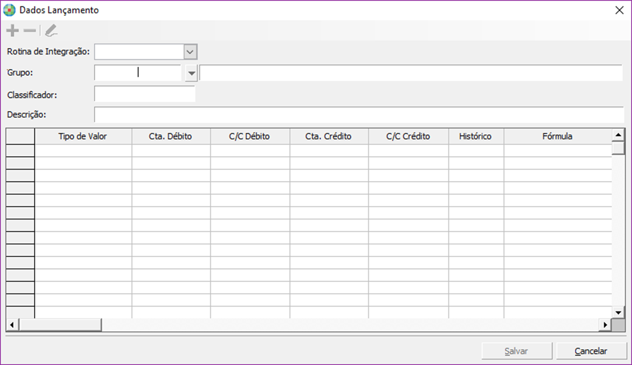Click the Cancelar button
This screenshot has height=365, width=632.
point(591,351)
